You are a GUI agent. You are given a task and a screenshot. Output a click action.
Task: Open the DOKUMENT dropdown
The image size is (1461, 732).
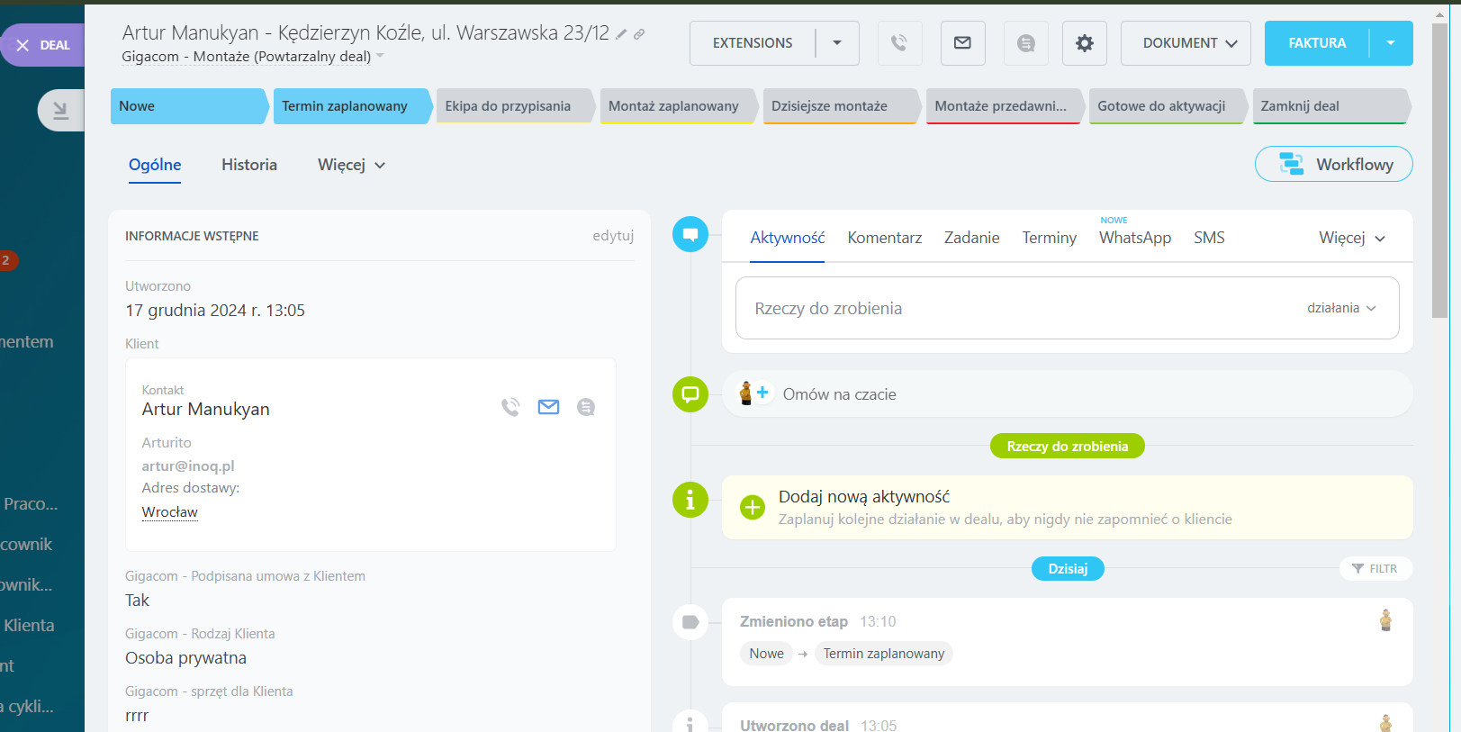tap(1186, 43)
